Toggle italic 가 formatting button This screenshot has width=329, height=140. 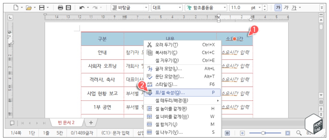click(x=286, y=8)
